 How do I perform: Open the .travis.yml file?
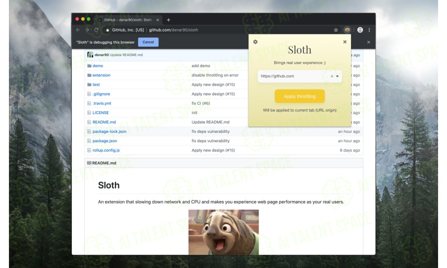coord(102,103)
